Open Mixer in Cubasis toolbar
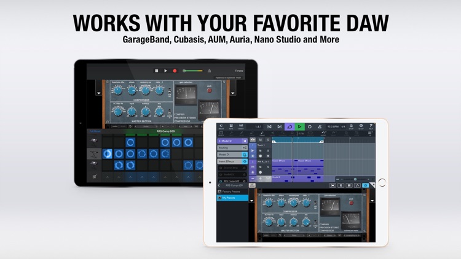 pos(241,126)
